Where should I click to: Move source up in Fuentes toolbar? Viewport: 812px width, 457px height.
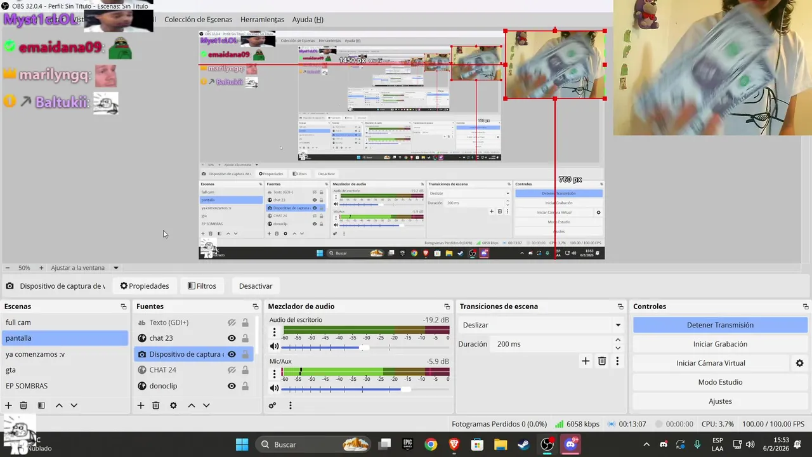[192, 406]
